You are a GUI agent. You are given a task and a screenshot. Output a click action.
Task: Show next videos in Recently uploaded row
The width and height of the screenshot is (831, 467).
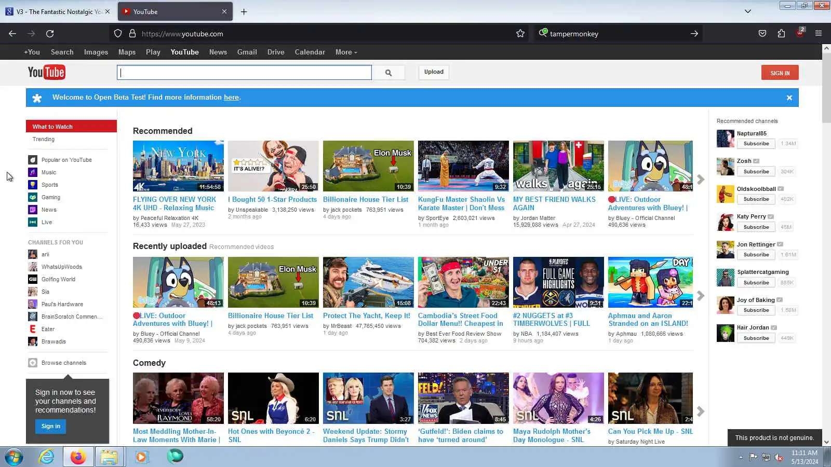[x=701, y=296]
